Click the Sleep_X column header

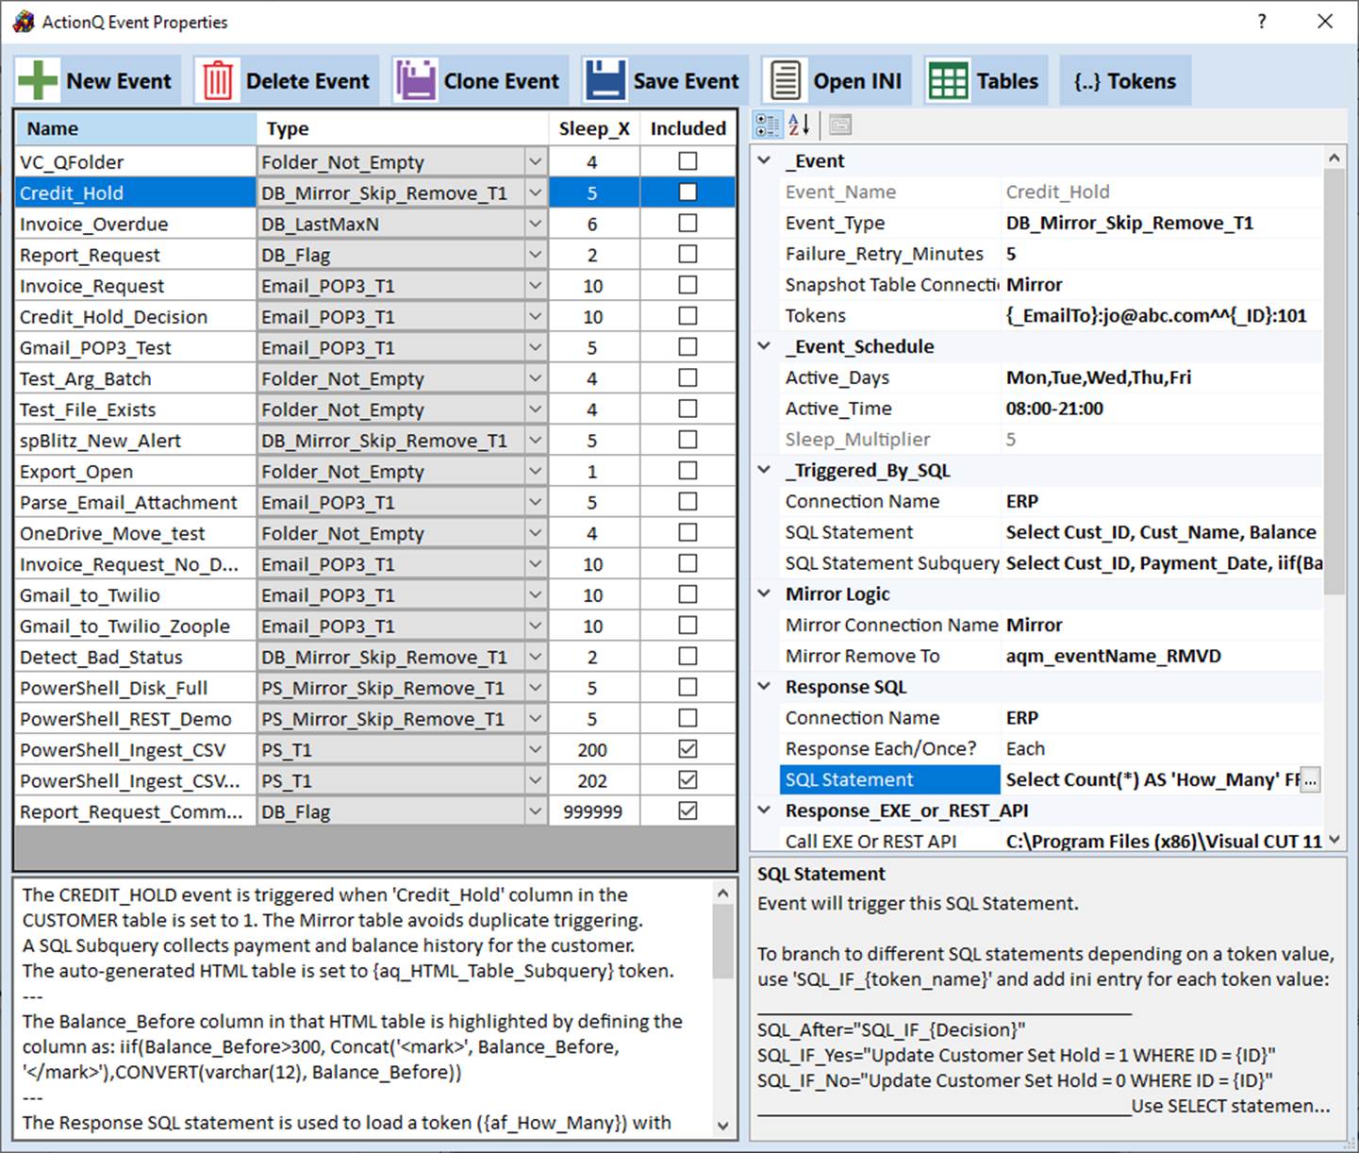[594, 128]
